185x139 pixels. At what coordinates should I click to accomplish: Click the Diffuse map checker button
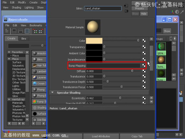(x=144, y=71)
